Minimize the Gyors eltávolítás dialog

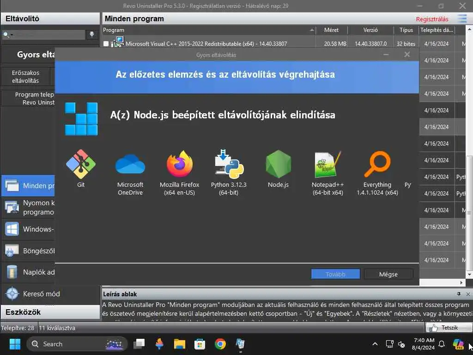pos(386,55)
